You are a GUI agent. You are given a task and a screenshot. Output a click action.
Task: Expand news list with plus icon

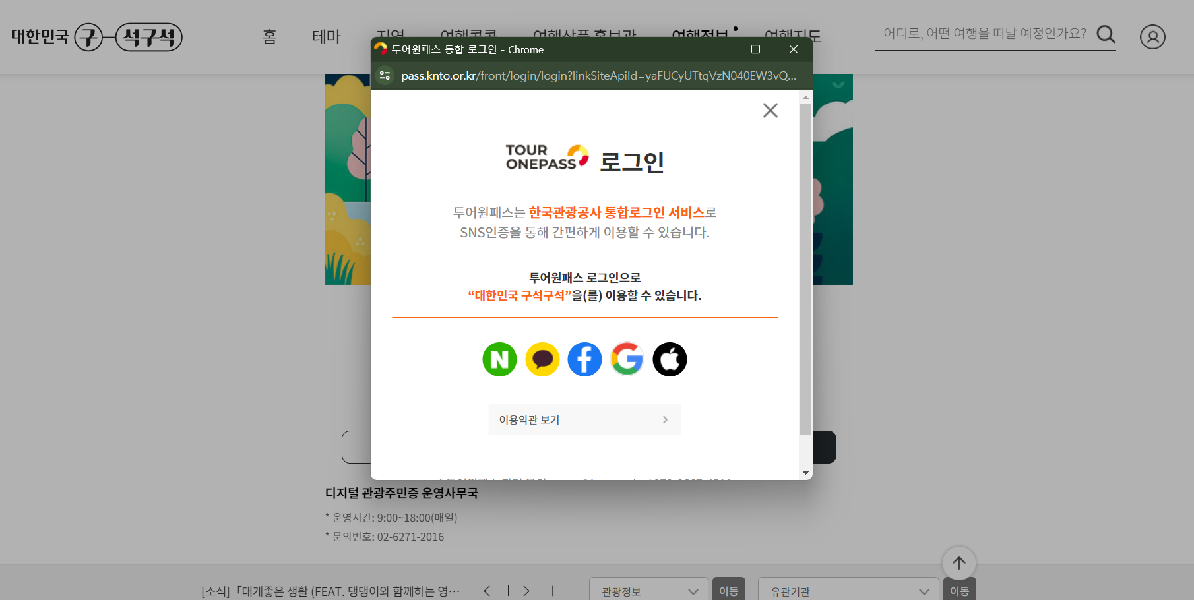(x=553, y=591)
